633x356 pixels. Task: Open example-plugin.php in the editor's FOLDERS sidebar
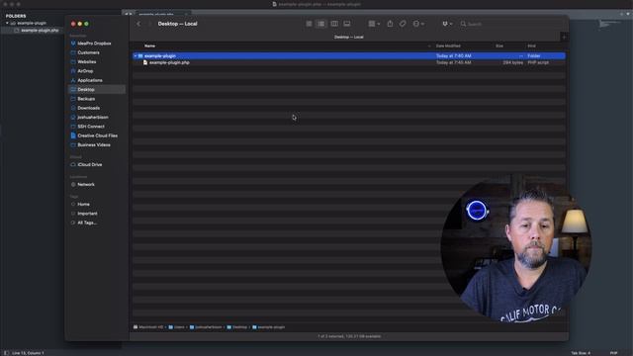point(40,31)
